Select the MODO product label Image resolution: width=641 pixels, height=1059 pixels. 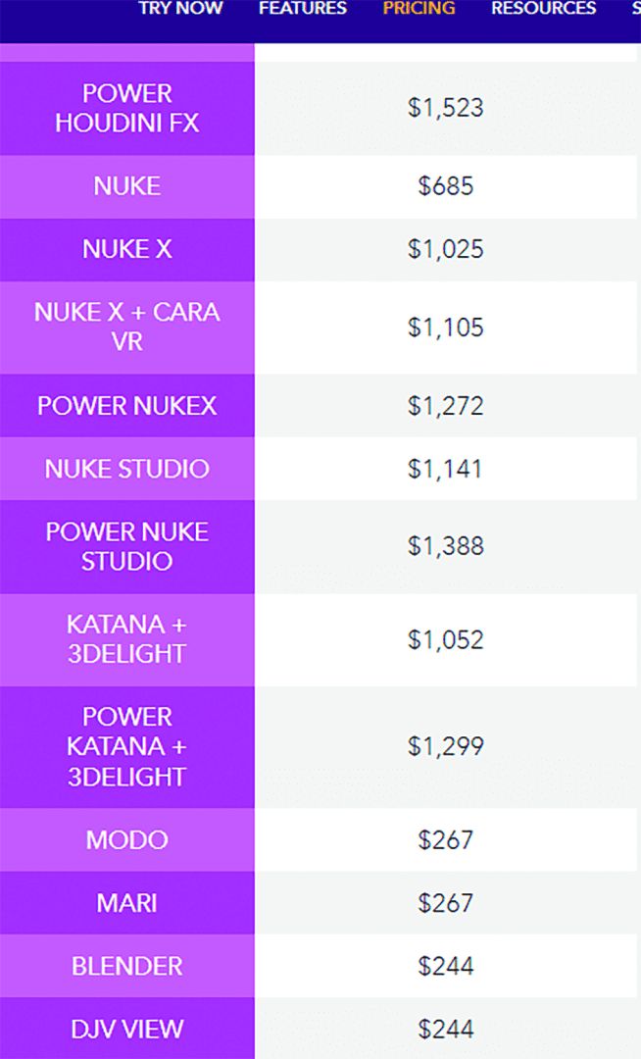(127, 840)
